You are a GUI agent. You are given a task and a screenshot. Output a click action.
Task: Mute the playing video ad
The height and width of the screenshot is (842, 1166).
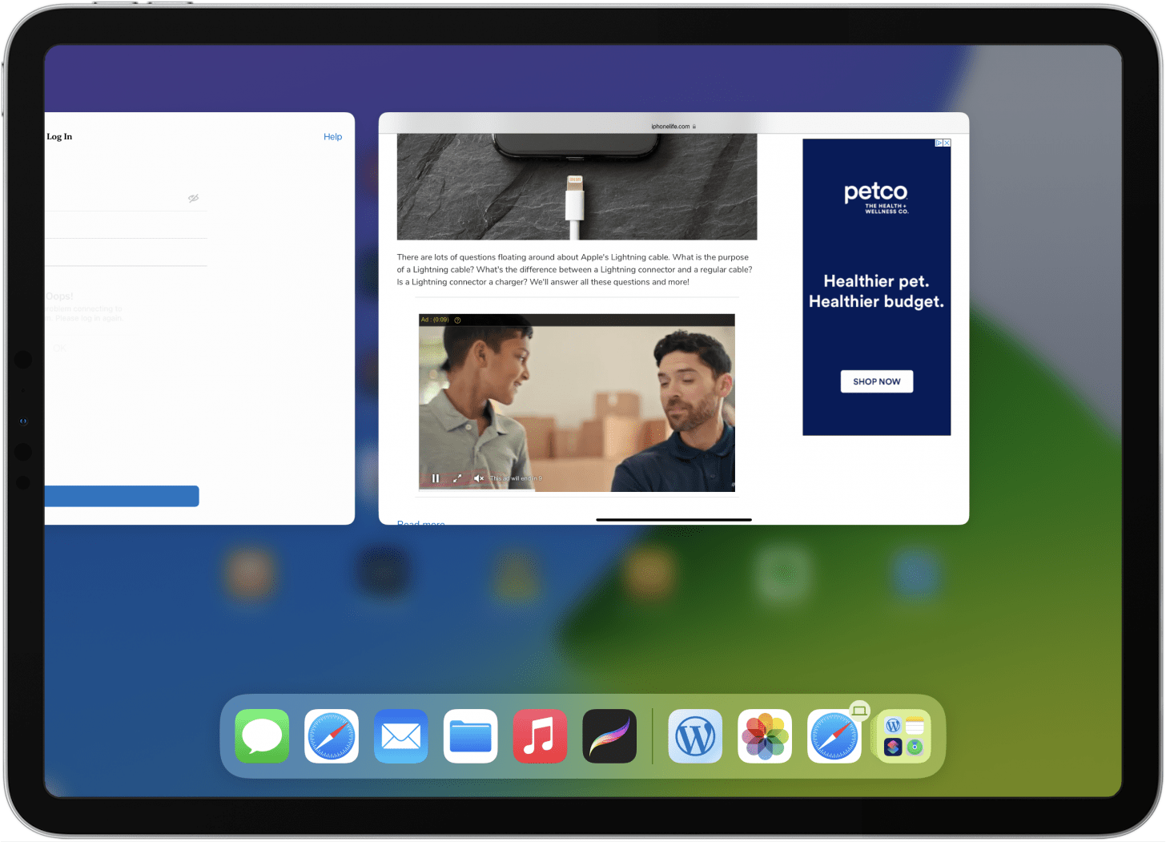click(x=478, y=477)
